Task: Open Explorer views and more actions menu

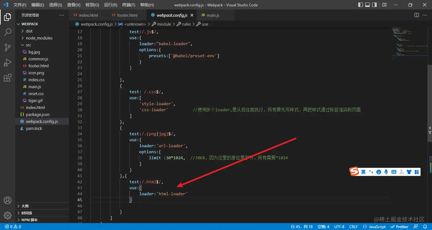Action: click(x=62, y=15)
